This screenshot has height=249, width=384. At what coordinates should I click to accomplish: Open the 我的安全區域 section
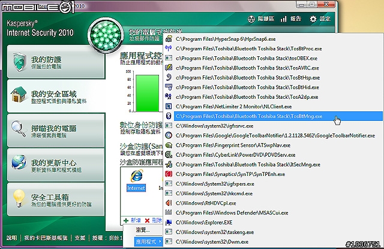click(56, 96)
